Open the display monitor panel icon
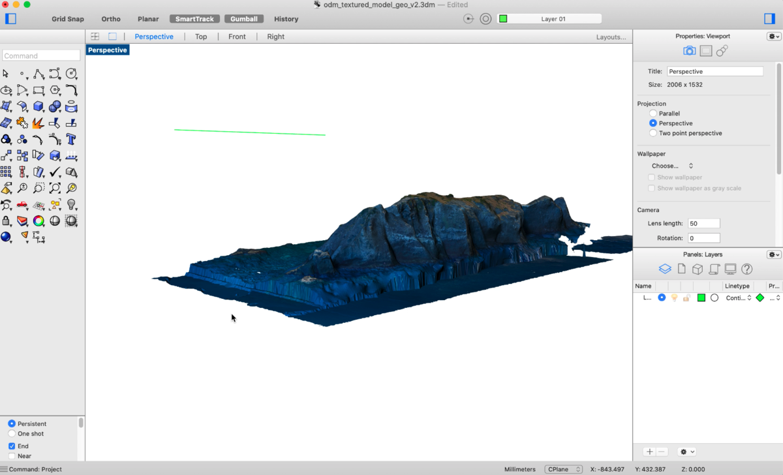The width and height of the screenshot is (783, 475). pos(730,269)
